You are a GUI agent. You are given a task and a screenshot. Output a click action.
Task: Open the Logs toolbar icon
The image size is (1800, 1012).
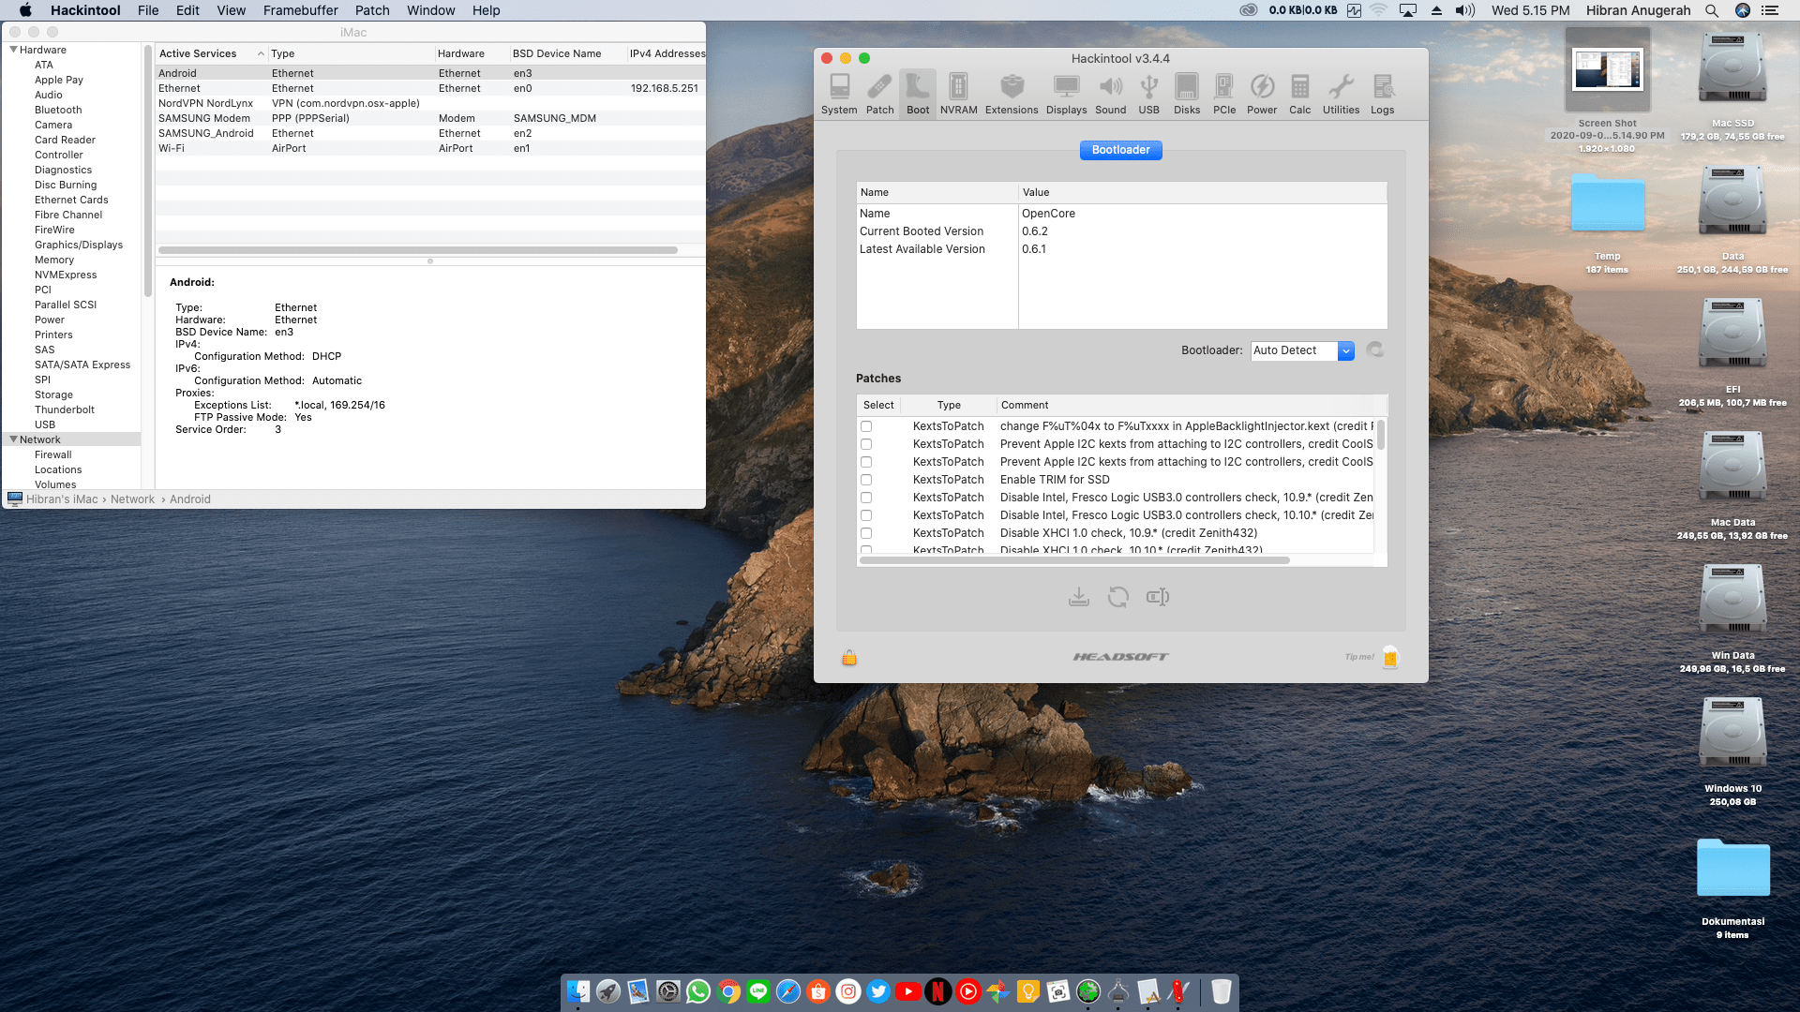1382,94
